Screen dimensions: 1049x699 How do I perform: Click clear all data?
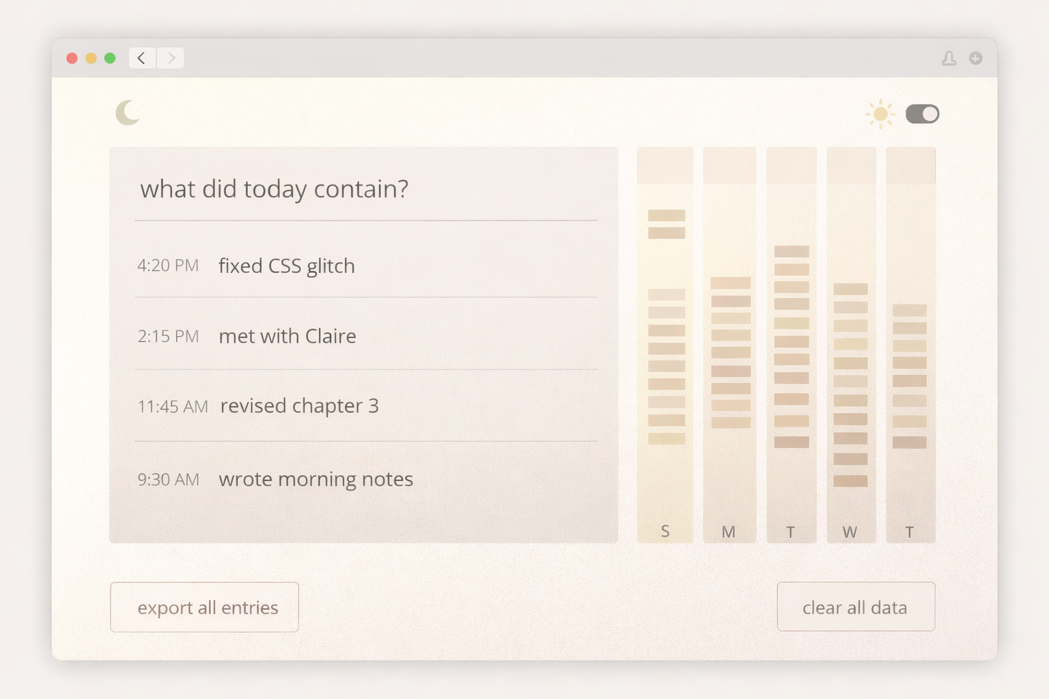coord(855,607)
